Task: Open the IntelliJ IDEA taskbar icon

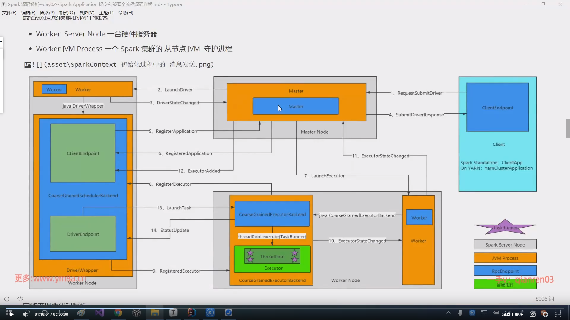Action: tap(191, 313)
